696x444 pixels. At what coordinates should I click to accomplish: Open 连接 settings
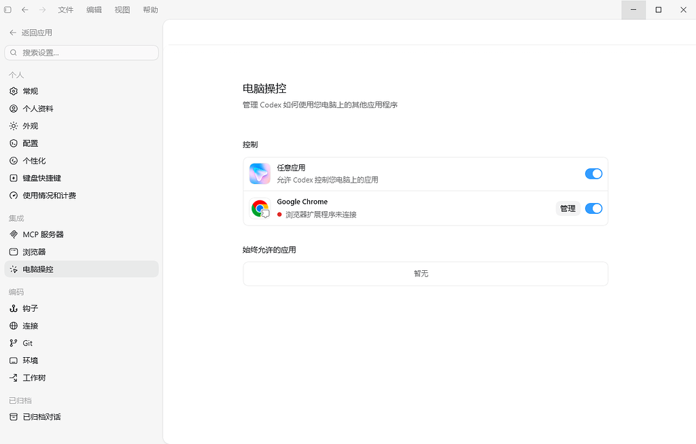[82, 326]
